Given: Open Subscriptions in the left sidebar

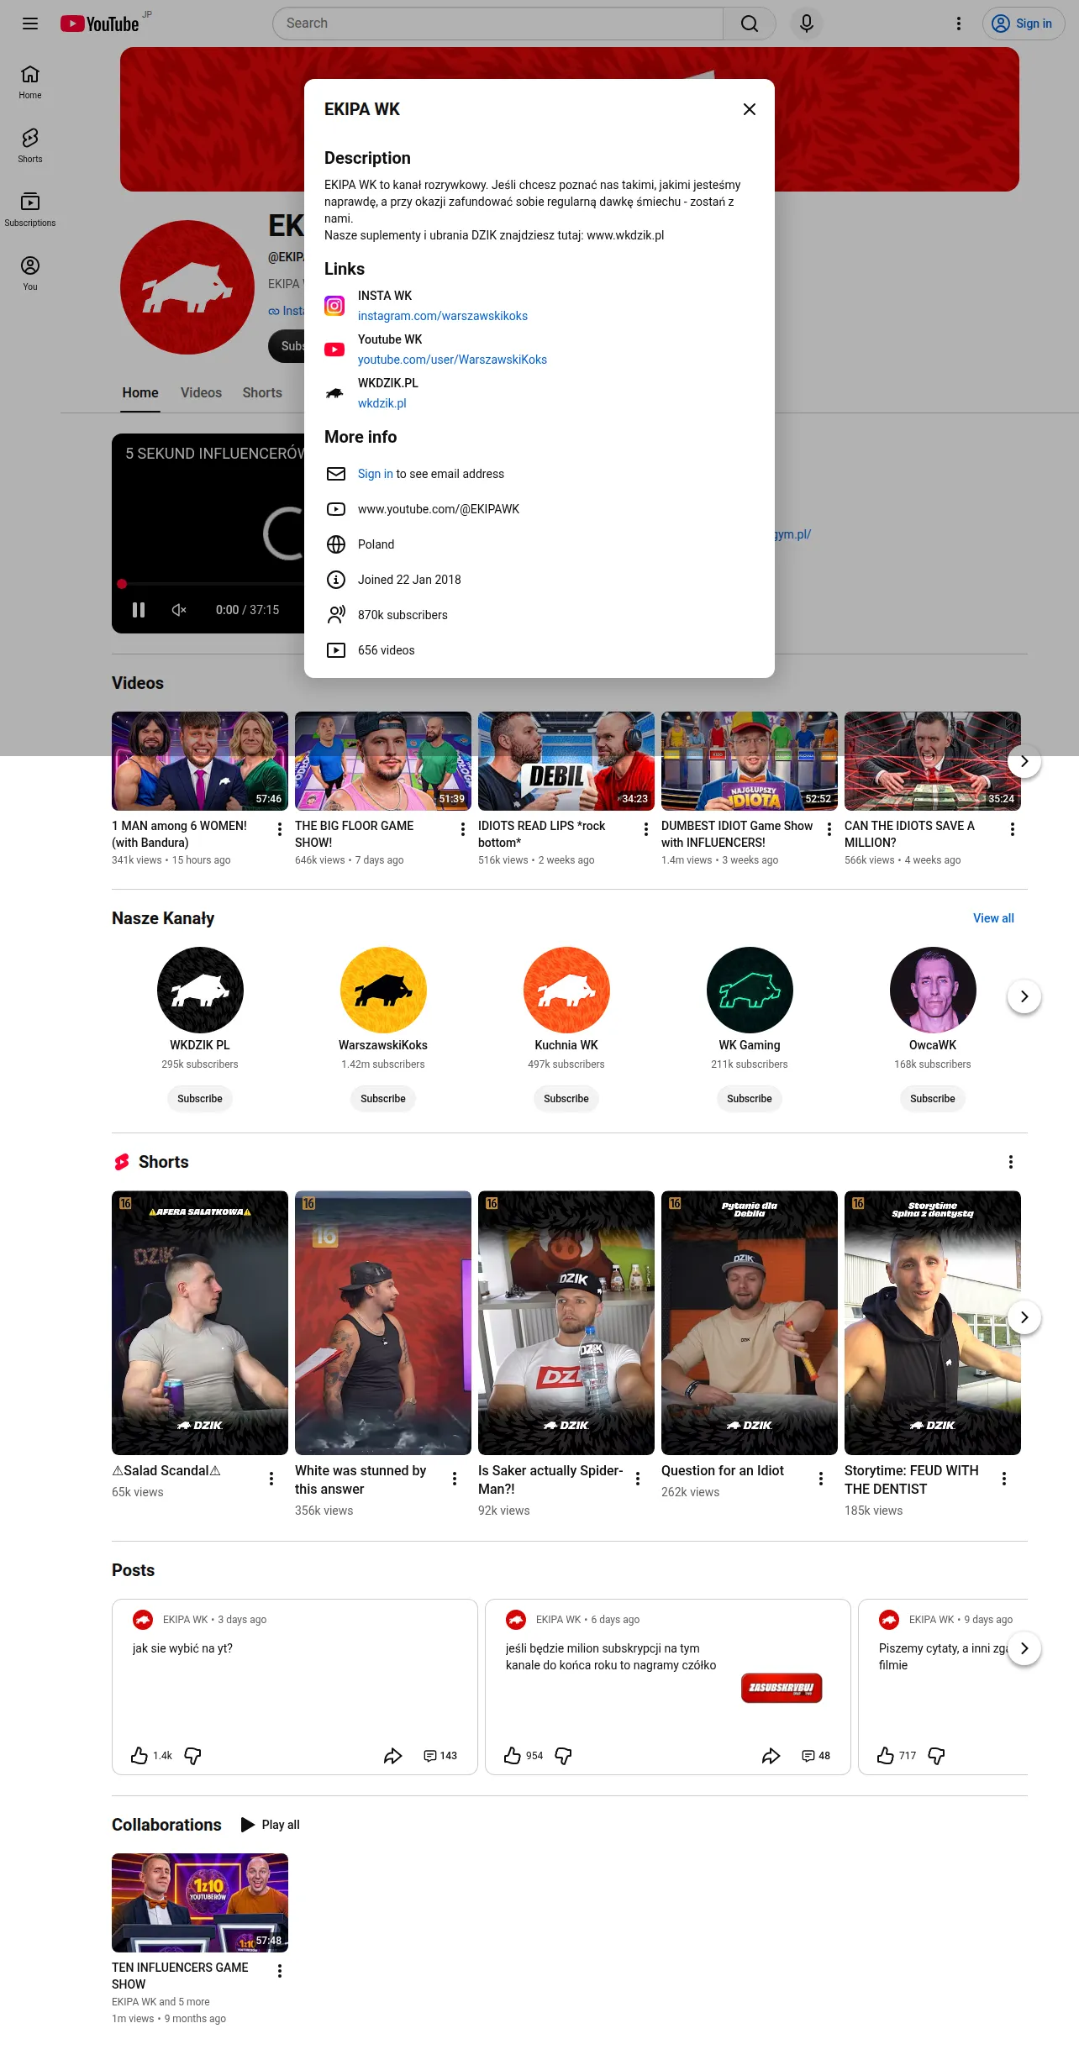Looking at the screenshot, I should (x=30, y=210).
